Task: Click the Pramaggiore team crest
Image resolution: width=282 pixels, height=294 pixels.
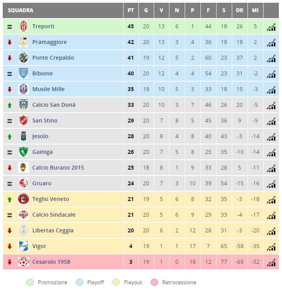Action: (24, 42)
